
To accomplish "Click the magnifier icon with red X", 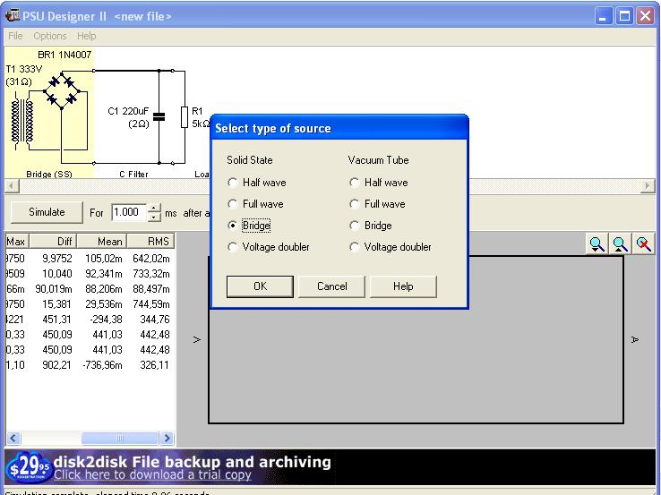I will click(642, 243).
